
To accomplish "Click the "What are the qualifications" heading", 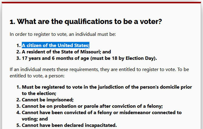I will coord(86,22).
